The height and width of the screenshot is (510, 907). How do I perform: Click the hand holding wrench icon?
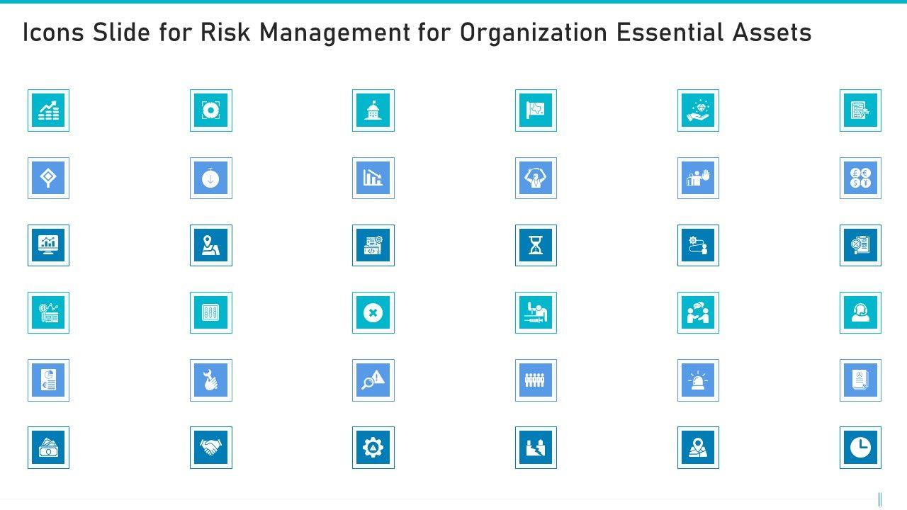(x=210, y=380)
